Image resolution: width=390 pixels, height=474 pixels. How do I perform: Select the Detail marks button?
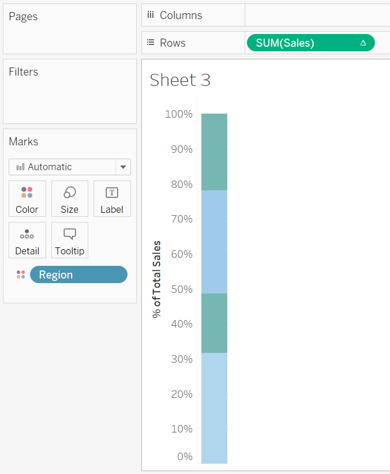coord(27,240)
